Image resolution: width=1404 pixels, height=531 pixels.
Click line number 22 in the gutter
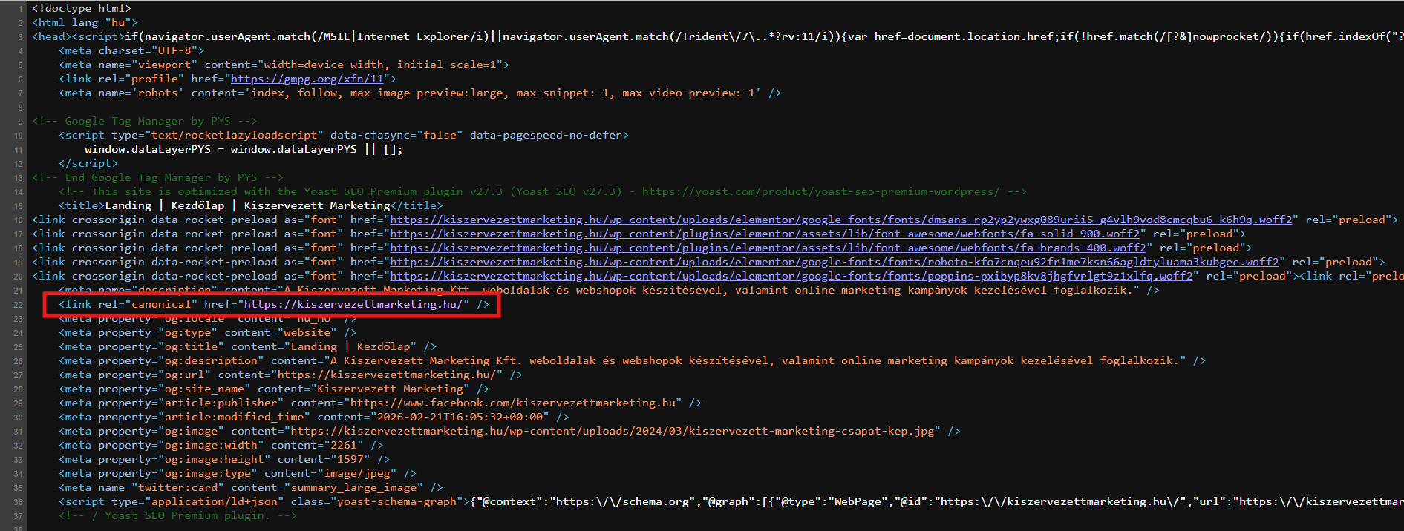click(x=18, y=305)
